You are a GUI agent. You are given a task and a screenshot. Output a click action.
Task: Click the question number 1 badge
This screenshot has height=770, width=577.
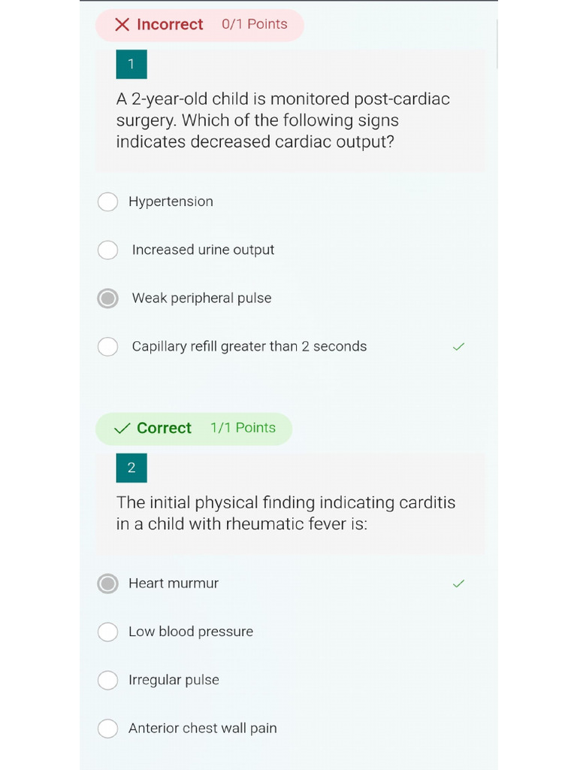[x=131, y=64]
